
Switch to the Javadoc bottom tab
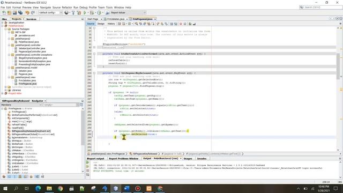coord(202,159)
